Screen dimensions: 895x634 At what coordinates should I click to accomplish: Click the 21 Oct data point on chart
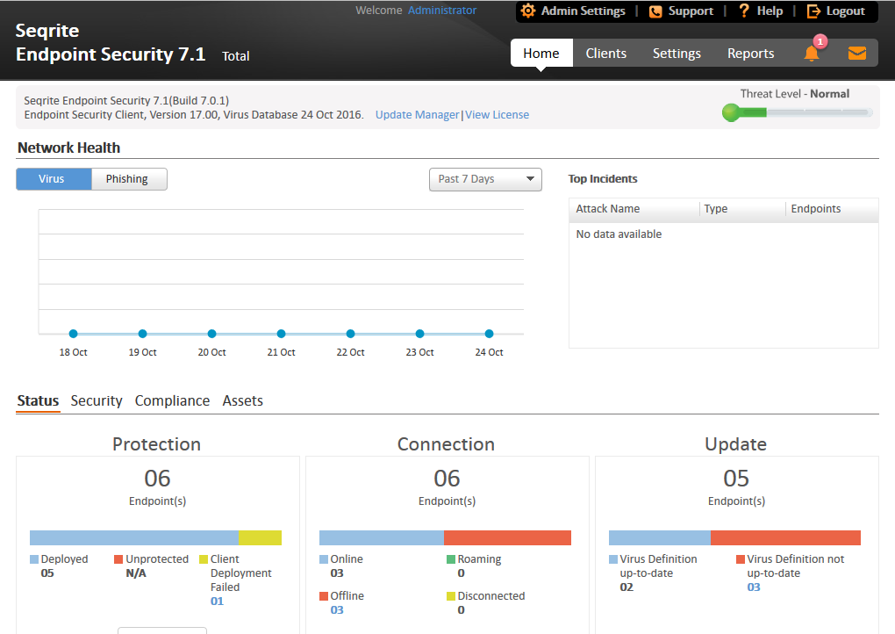282,334
